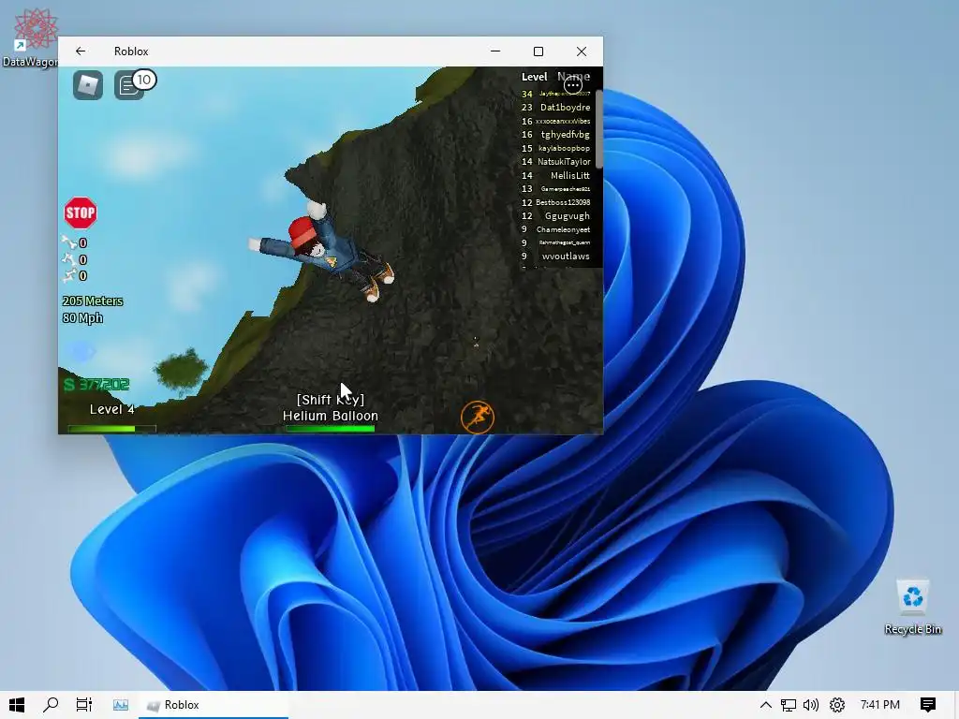
Task: Click the 205 Meters distance readout
Action: [93, 301]
